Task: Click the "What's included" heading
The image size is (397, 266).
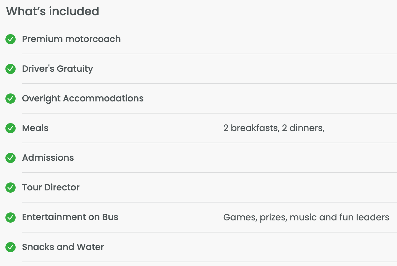Action: (53, 11)
